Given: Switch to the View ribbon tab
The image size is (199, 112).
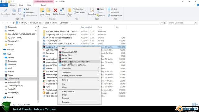Looking at the screenshot, I should pyautogui.click(x=29, y=5).
